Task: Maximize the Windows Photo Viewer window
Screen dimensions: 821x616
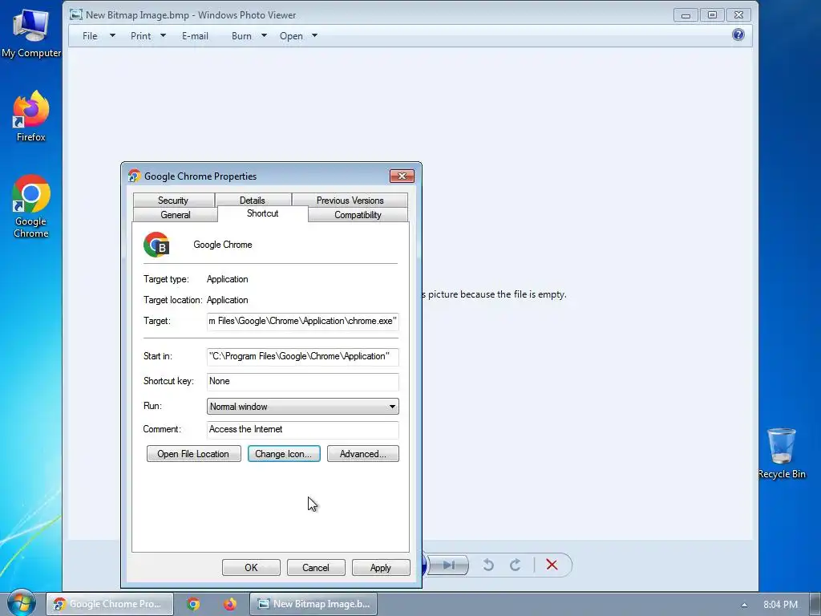Action: [712, 15]
